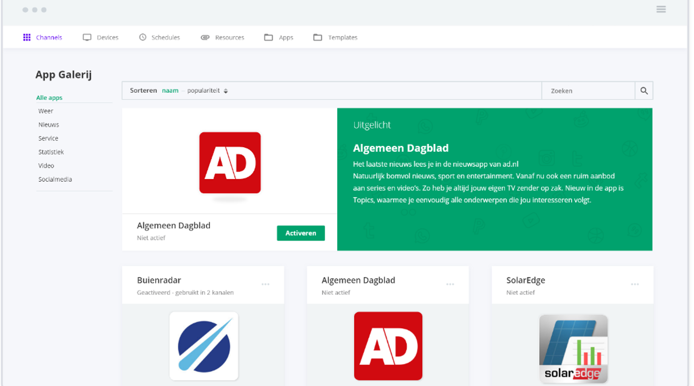The width and height of the screenshot is (694, 386).
Task: Sort apps by naam
Action: click(170, 91)
